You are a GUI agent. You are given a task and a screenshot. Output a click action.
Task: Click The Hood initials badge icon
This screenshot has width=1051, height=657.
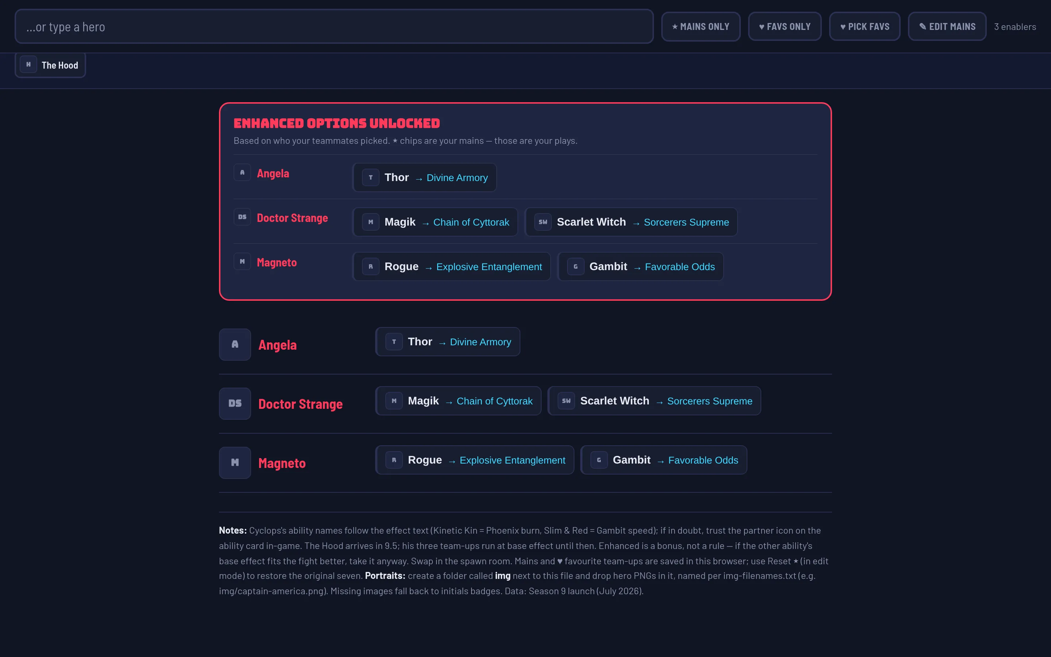tap(28, 65)
